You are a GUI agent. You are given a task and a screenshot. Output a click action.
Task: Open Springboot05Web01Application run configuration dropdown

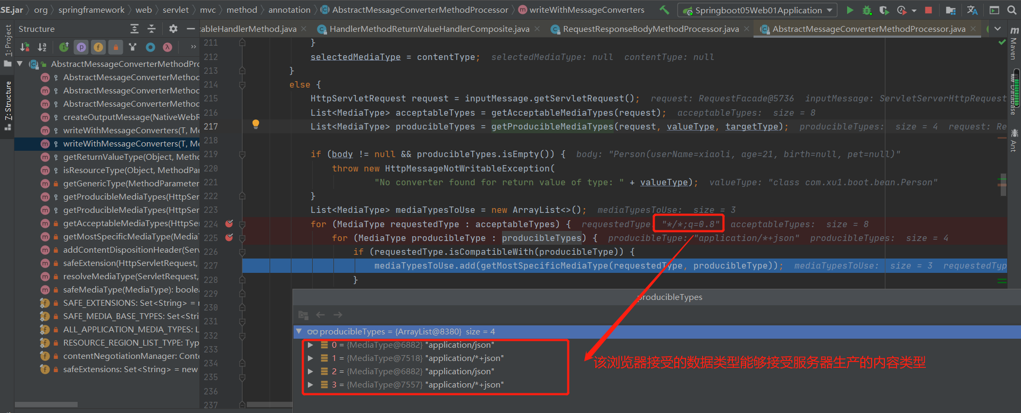coord(757,10)
